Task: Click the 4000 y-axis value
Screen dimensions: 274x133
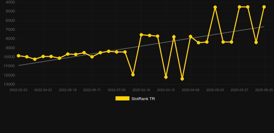Action: click(x=10, y=2)
